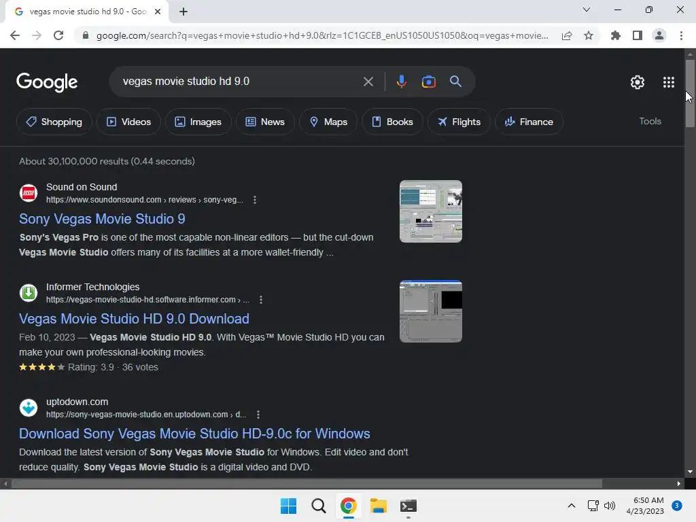
Task: Open the search Tools options
Action: click(x=650, y=121)
